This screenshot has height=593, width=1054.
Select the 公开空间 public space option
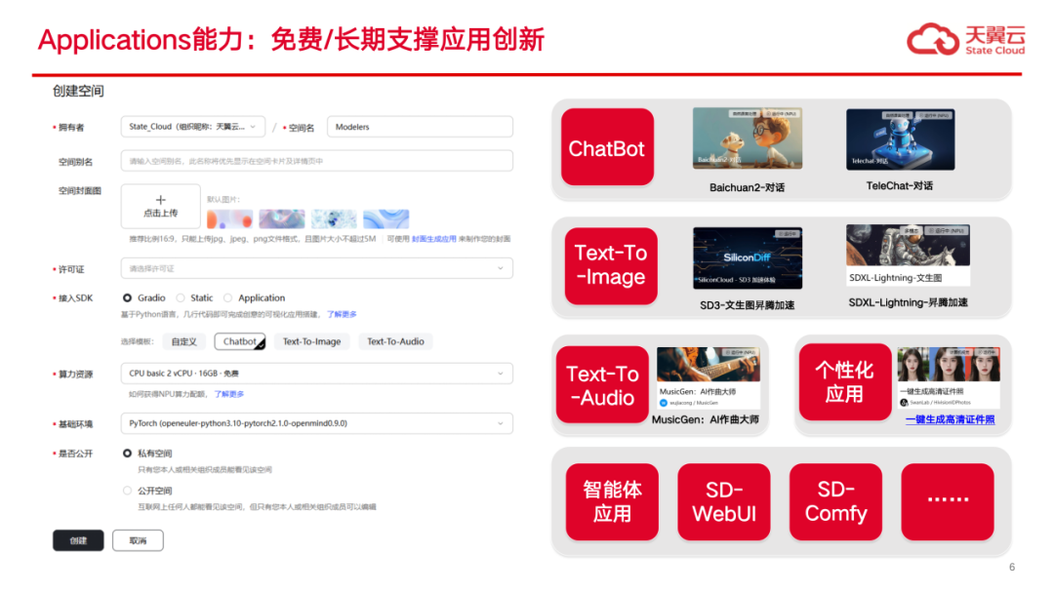point(127,491)
